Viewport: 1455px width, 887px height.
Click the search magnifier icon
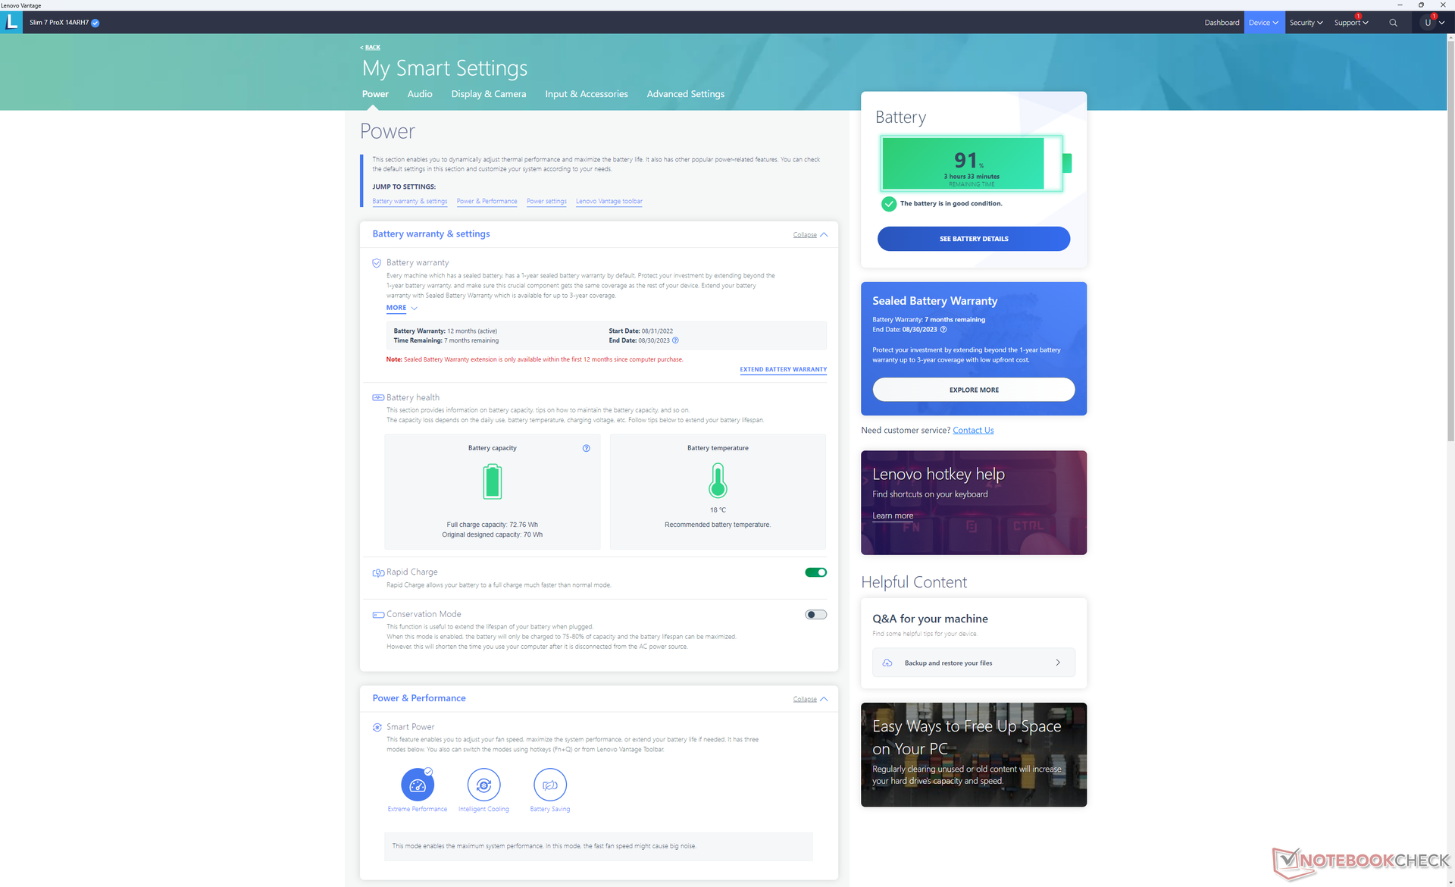point(1393,23)
